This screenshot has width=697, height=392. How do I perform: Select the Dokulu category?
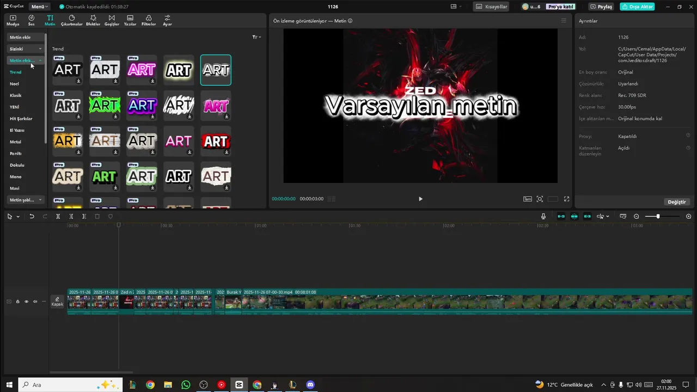17,165
